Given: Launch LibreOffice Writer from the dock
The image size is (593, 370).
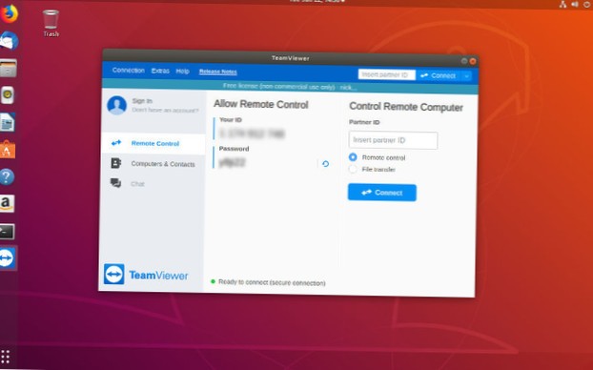Looking at the screenshot, I should point(8,122).
